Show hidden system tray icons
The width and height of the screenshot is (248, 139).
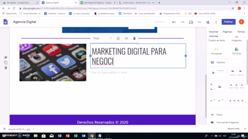(212, 136)
